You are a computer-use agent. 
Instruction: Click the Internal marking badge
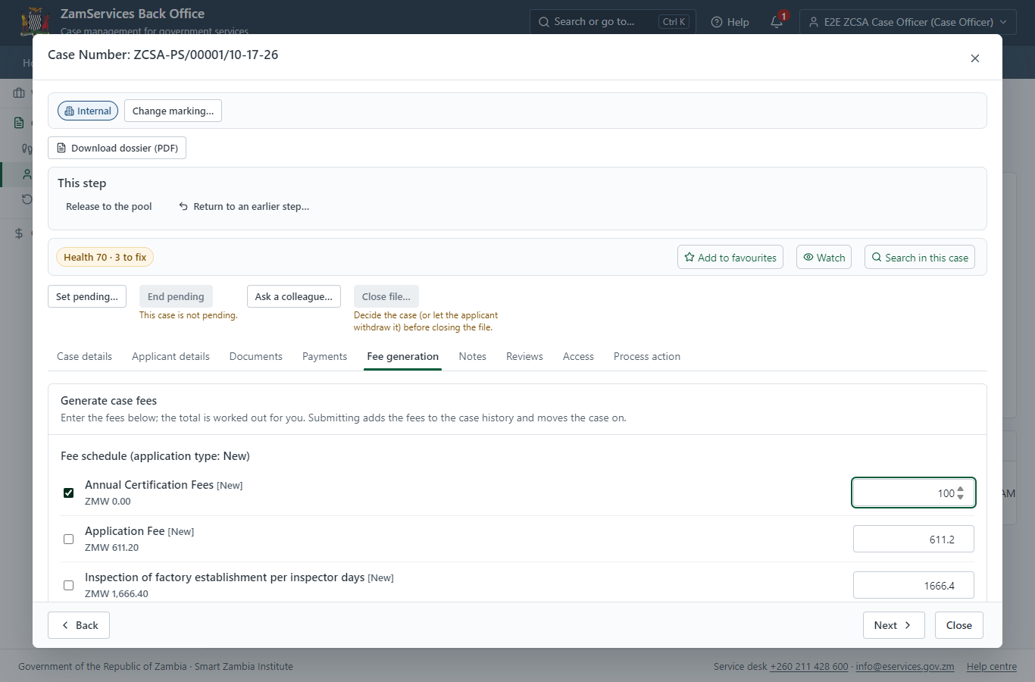pyautogui.click(x=88, y=111)
